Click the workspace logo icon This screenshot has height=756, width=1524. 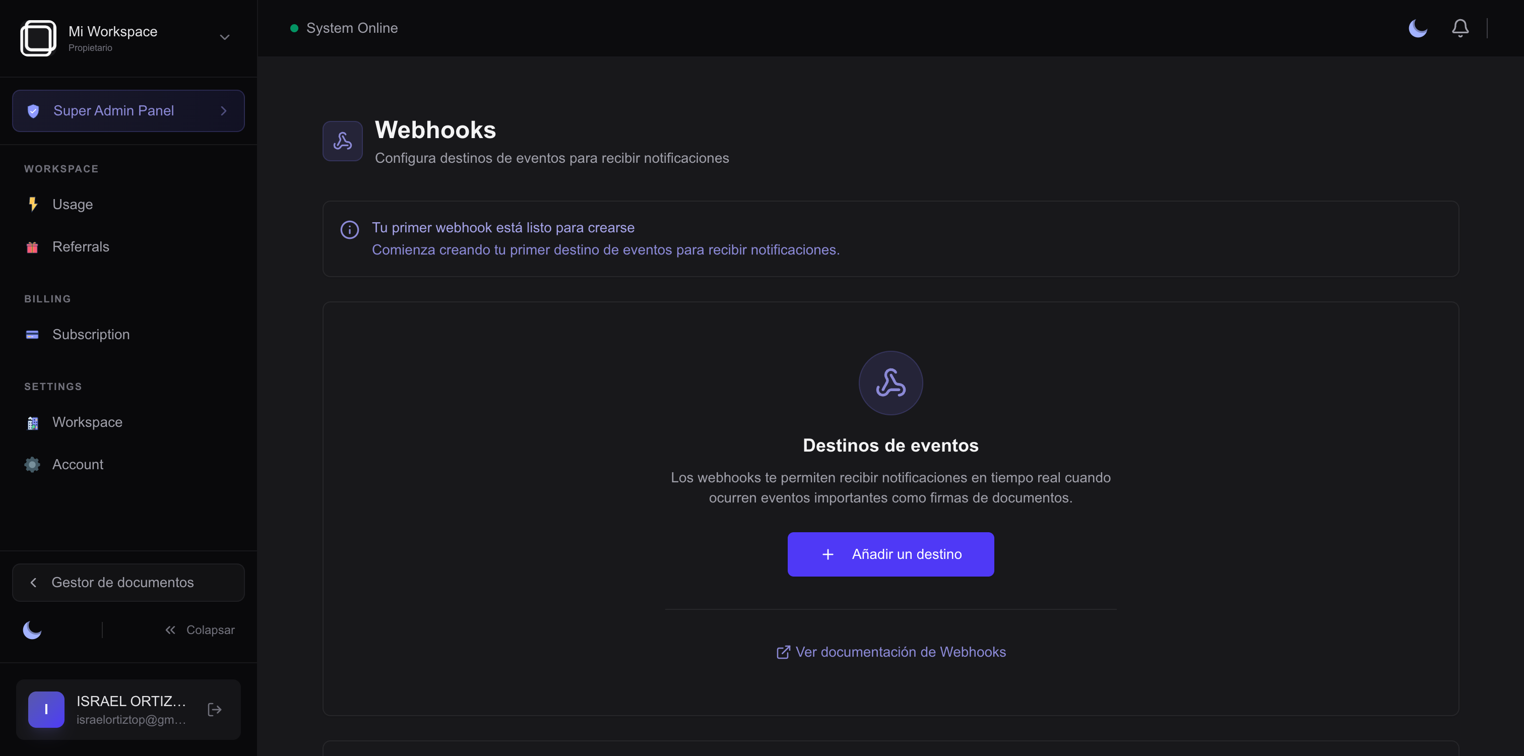tap(38, 38)
